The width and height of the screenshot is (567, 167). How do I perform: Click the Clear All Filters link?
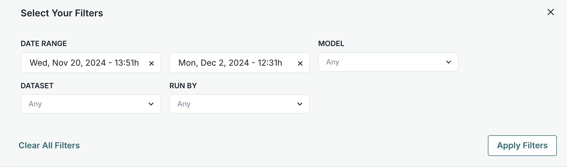point(49,145)
